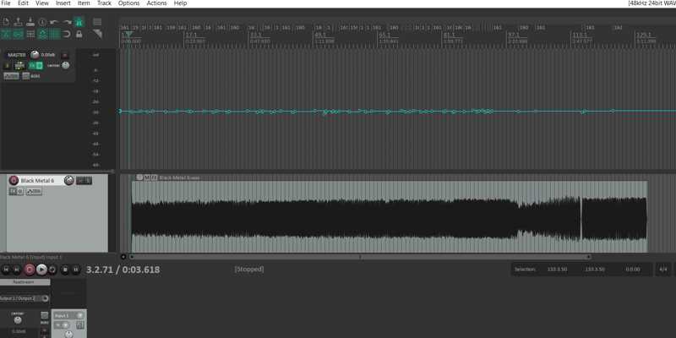This screenshot has width=676, height=338.
Task: Click the Undo toolbar icon
Action: (x=54, y=22)
